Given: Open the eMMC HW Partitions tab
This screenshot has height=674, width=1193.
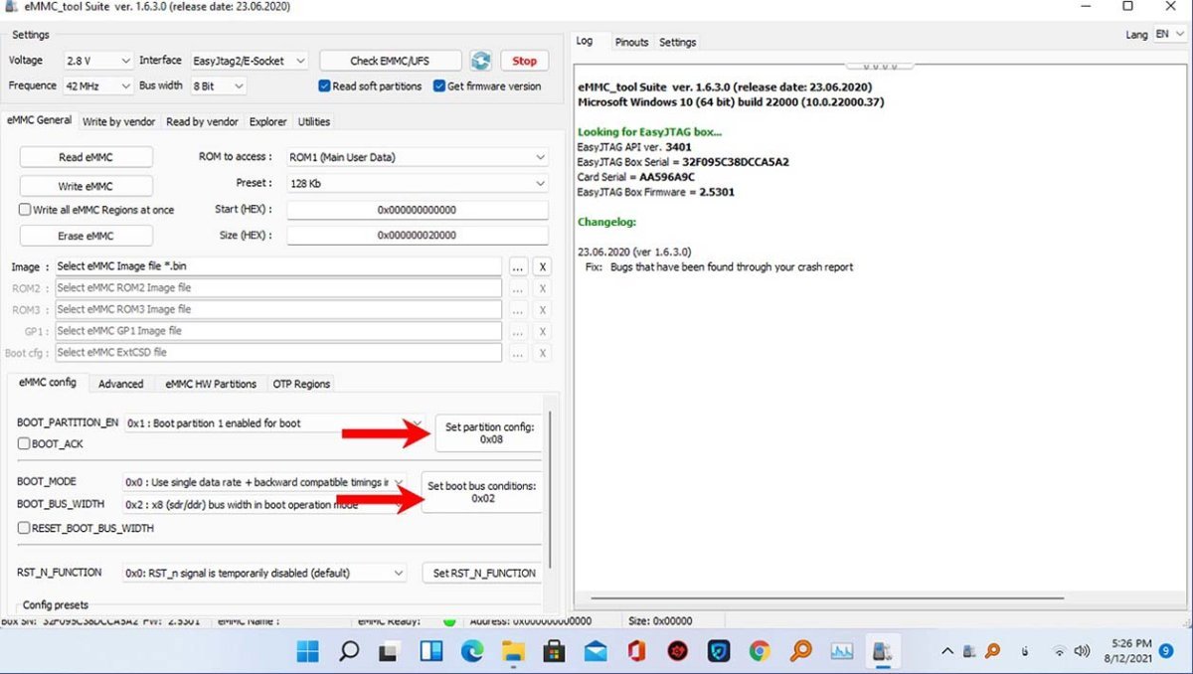Looking at the screenshot, I should pyautogui.click(x=211, y=384).
